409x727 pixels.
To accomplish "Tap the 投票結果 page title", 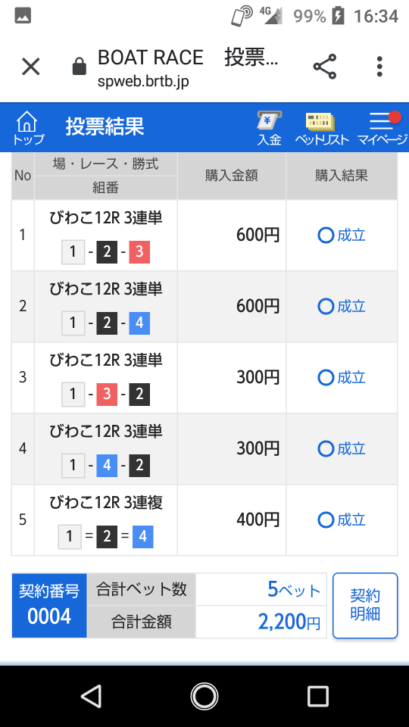I will click(x=105, y=126).
